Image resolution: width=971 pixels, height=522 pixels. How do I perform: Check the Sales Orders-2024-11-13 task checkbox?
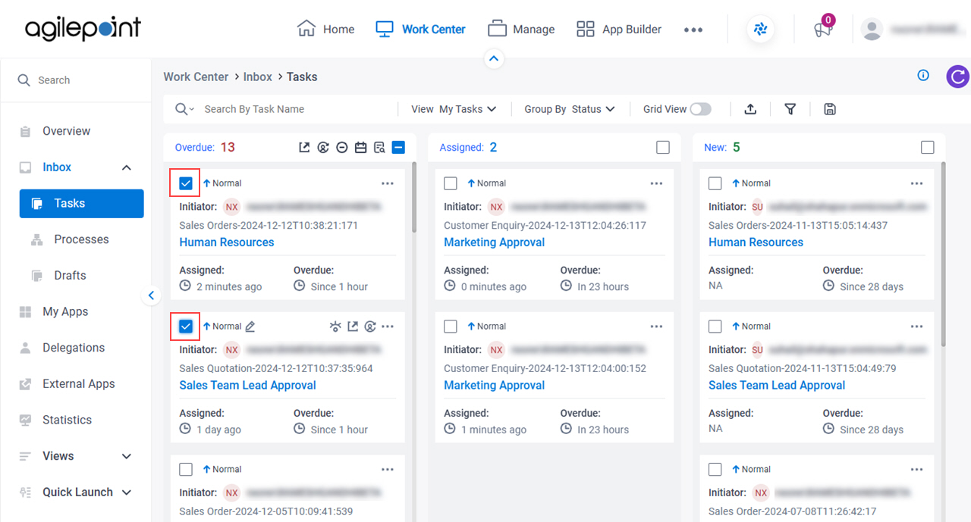tap(715, 183)
